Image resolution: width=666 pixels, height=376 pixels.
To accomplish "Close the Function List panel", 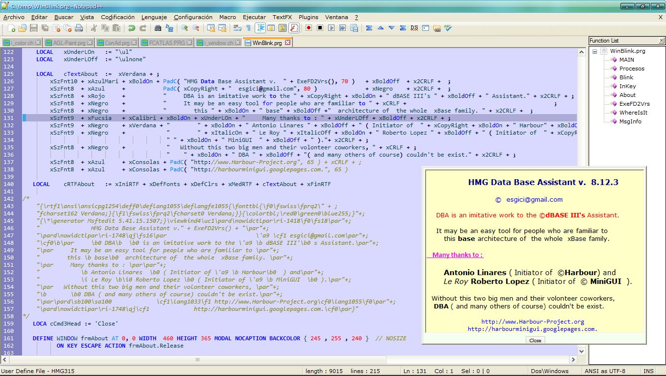I will [662, 41].
